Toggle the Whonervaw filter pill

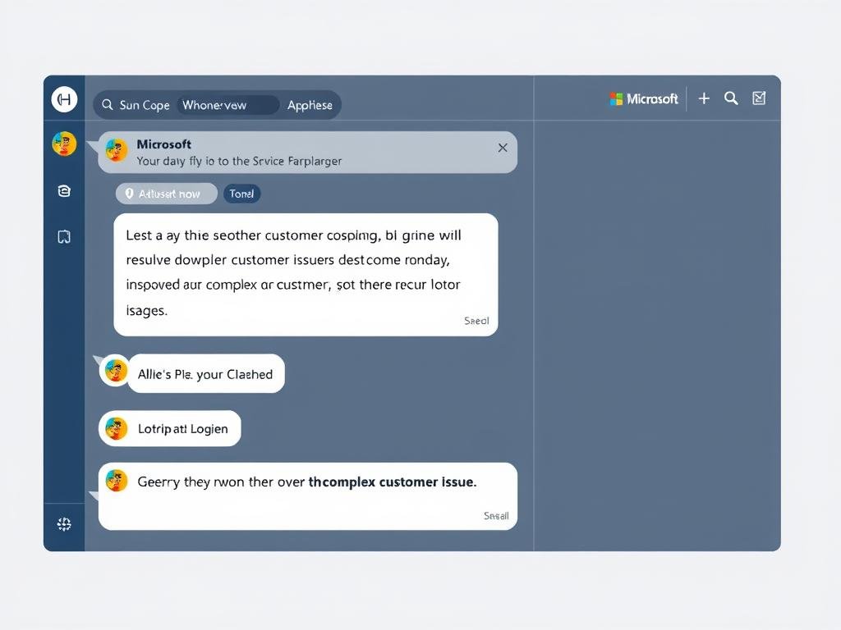[x=228, y=105]
